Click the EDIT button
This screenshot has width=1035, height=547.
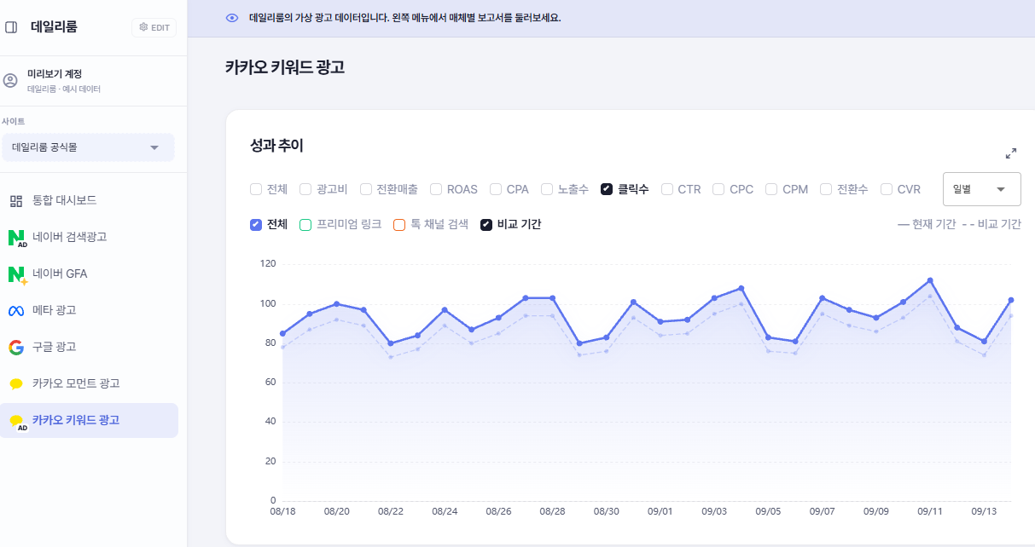point(154,27)
